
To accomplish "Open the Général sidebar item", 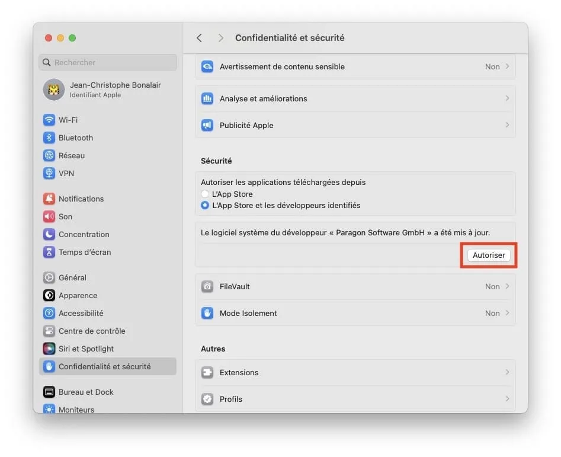I will click(72, 277).
